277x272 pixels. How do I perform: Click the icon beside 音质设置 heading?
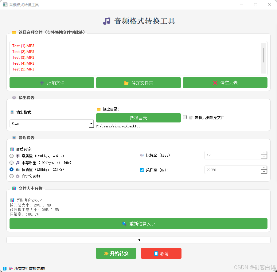[14, 138]
